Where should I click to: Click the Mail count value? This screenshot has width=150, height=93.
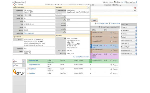(x=24, y=62)
